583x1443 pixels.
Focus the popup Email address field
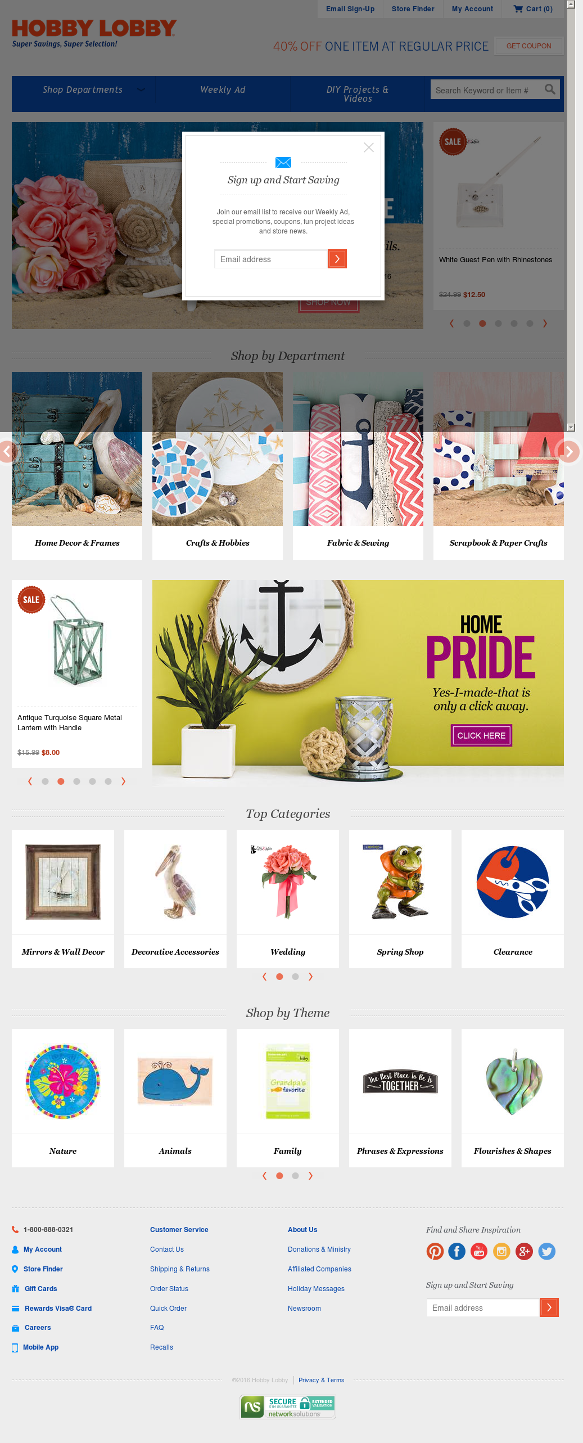pyautogui.click(x=271, y=259)
